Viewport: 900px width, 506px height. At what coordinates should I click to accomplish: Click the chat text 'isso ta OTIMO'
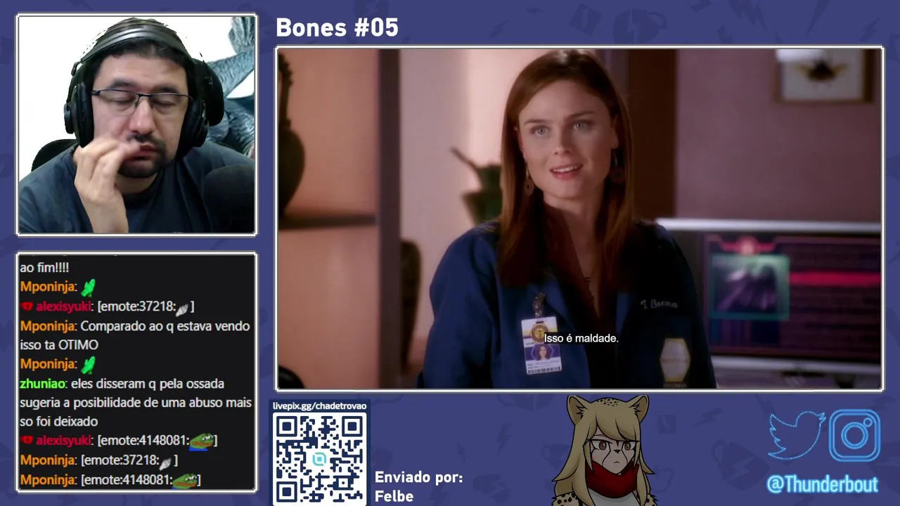tap(59, 345)
